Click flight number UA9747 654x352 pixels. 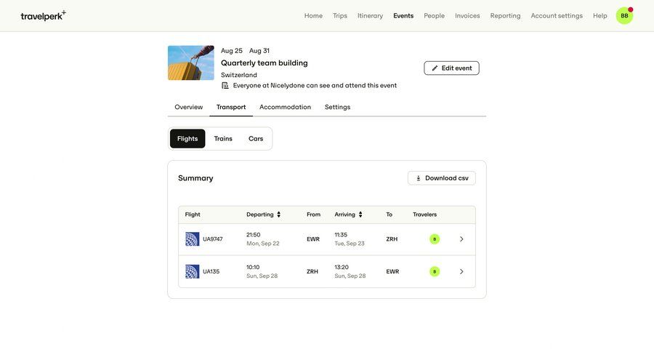coord(213,239)
